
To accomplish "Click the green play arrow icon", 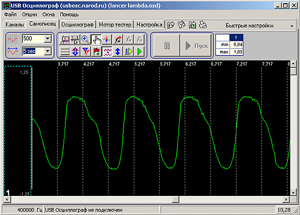I will coord(140,51).
